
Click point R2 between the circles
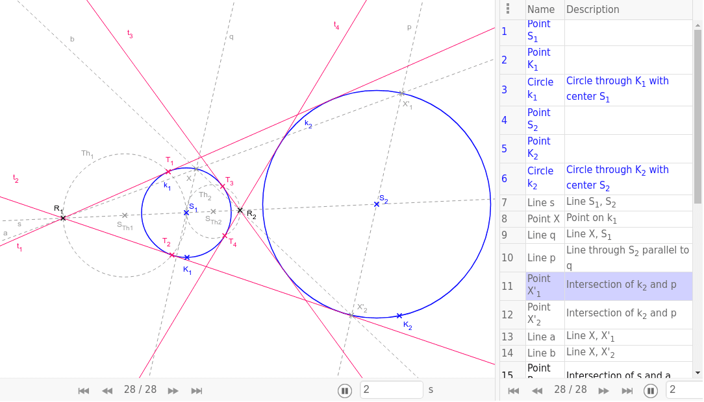(240, 210)
